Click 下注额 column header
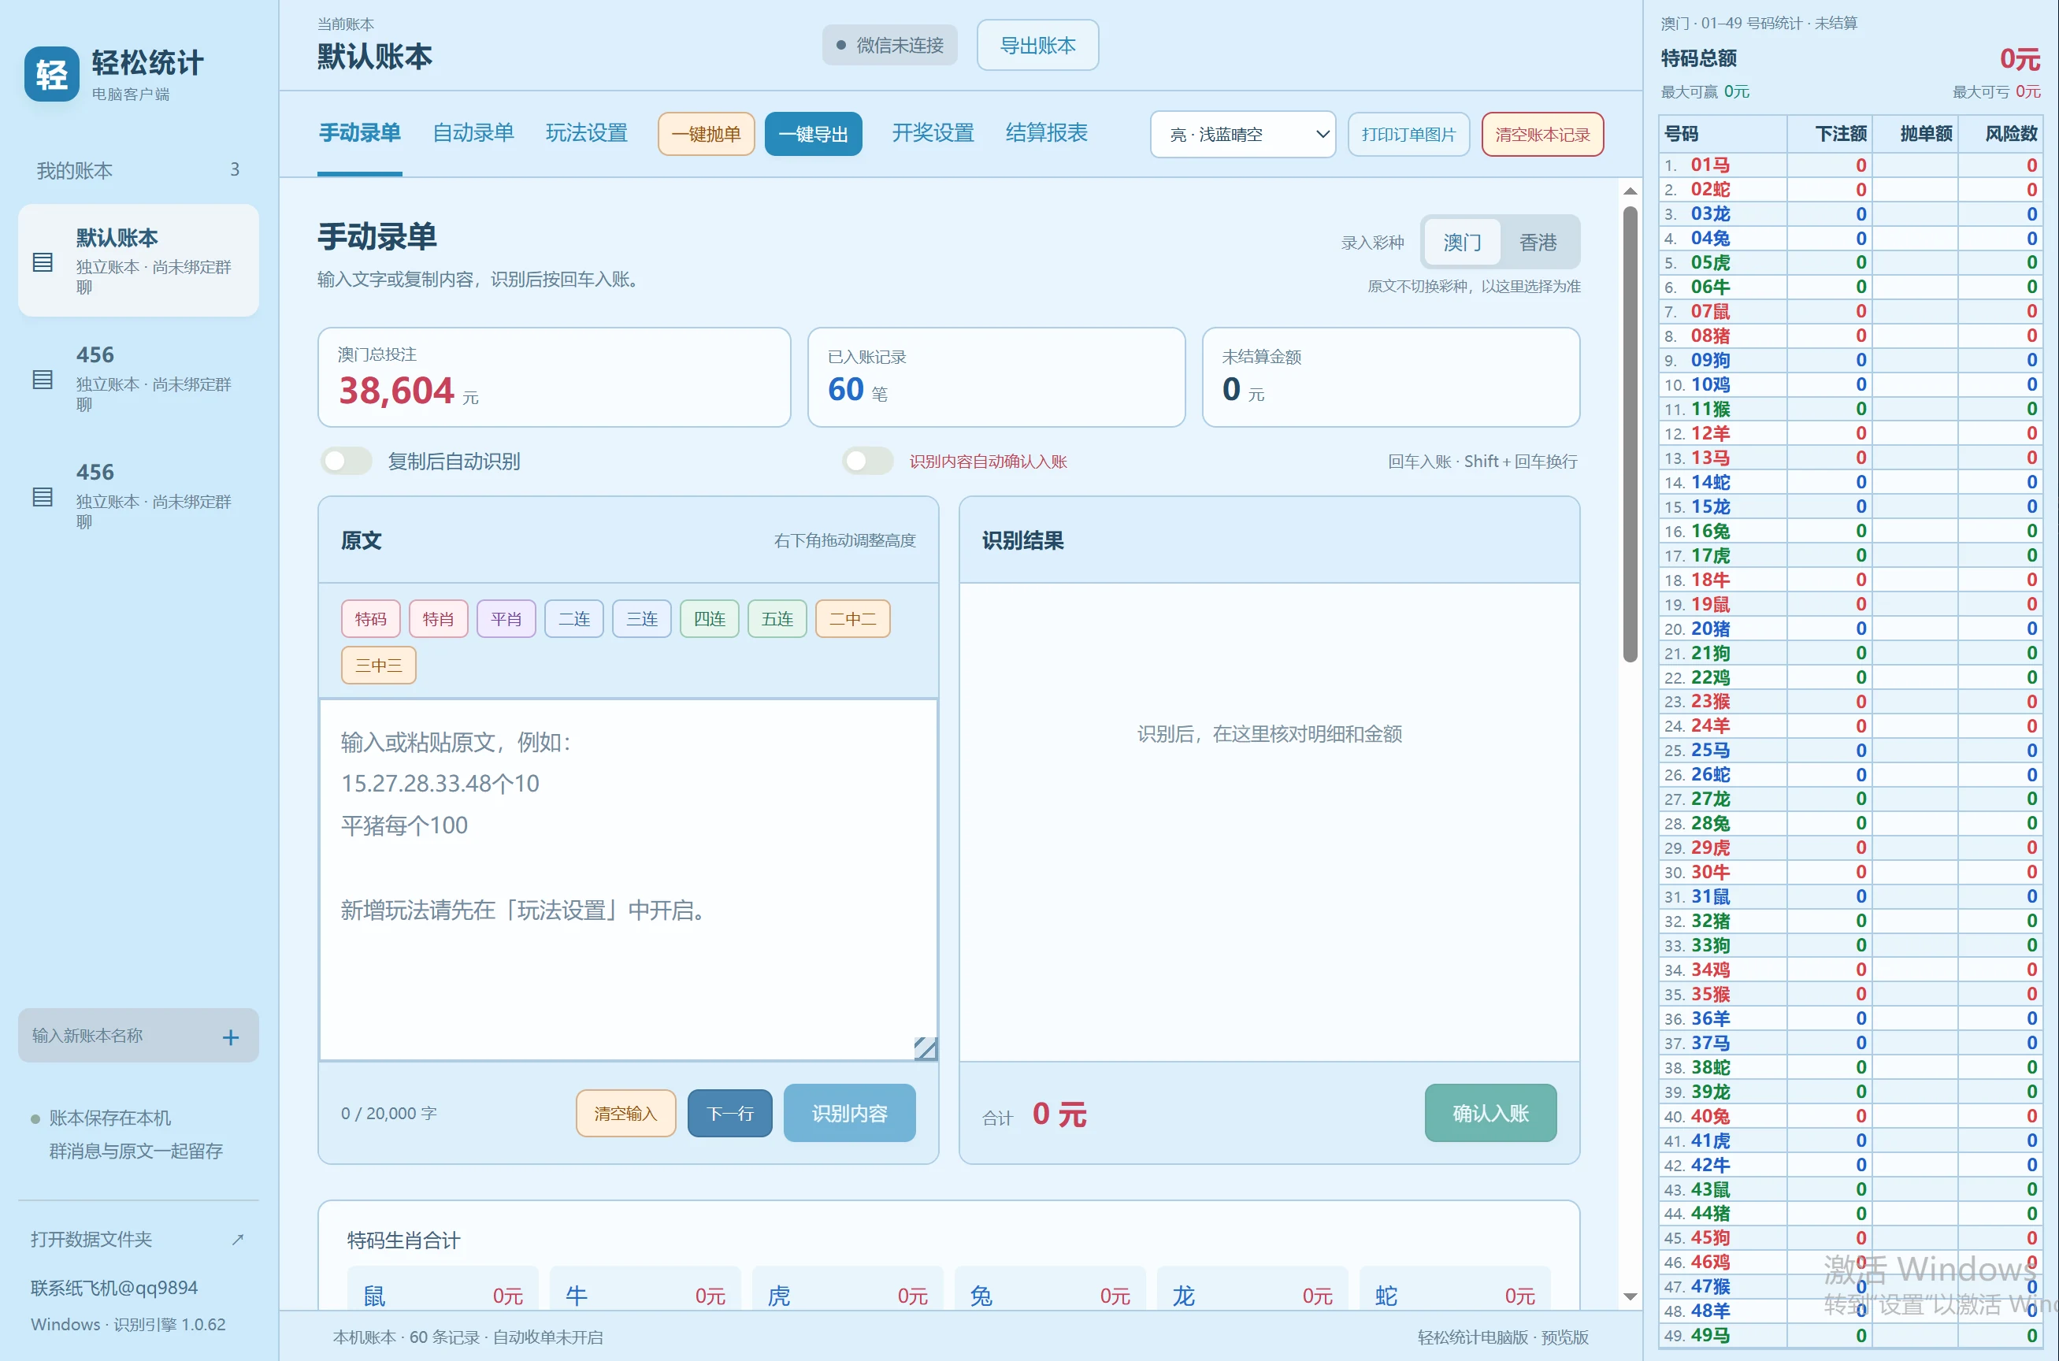The width and height of the screenshot is (2059, 1361). click(1829, 134)
